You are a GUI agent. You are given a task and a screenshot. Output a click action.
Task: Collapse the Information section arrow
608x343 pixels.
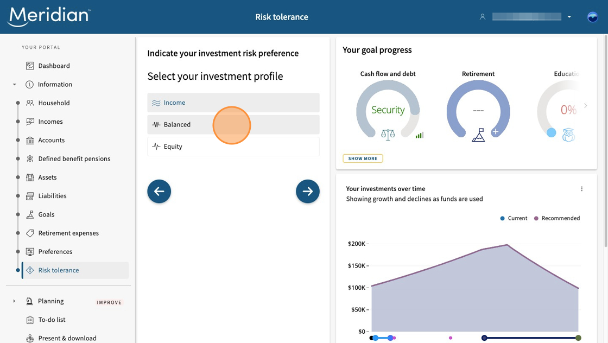[14, 85]
